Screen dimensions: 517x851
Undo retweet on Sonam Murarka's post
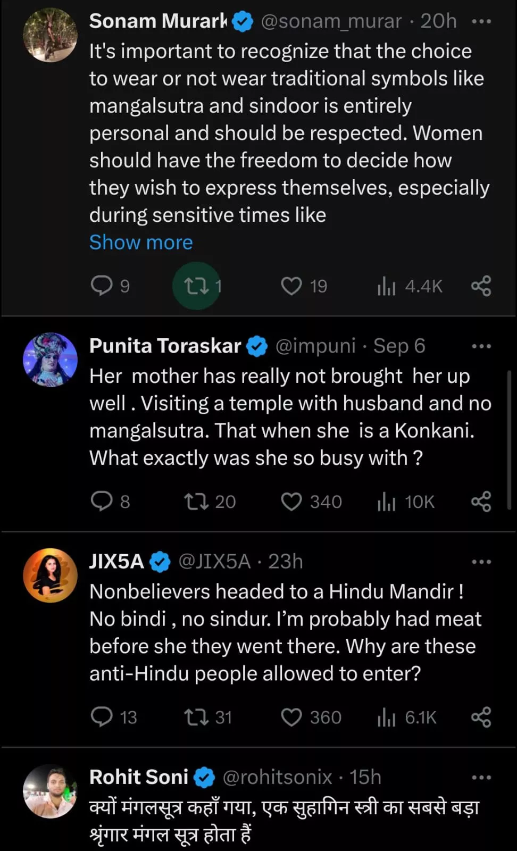[196, 286]
